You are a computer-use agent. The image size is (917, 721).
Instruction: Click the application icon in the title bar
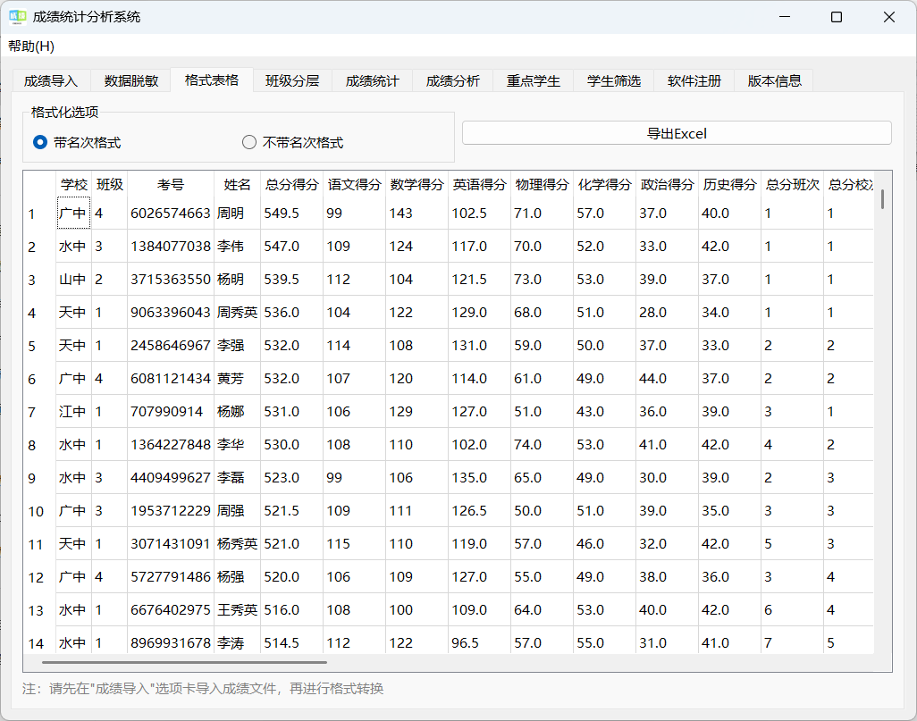20,16
